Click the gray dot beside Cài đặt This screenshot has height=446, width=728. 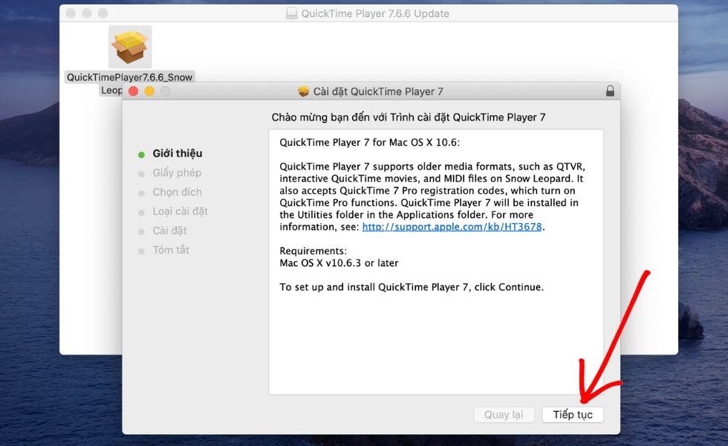141,230
